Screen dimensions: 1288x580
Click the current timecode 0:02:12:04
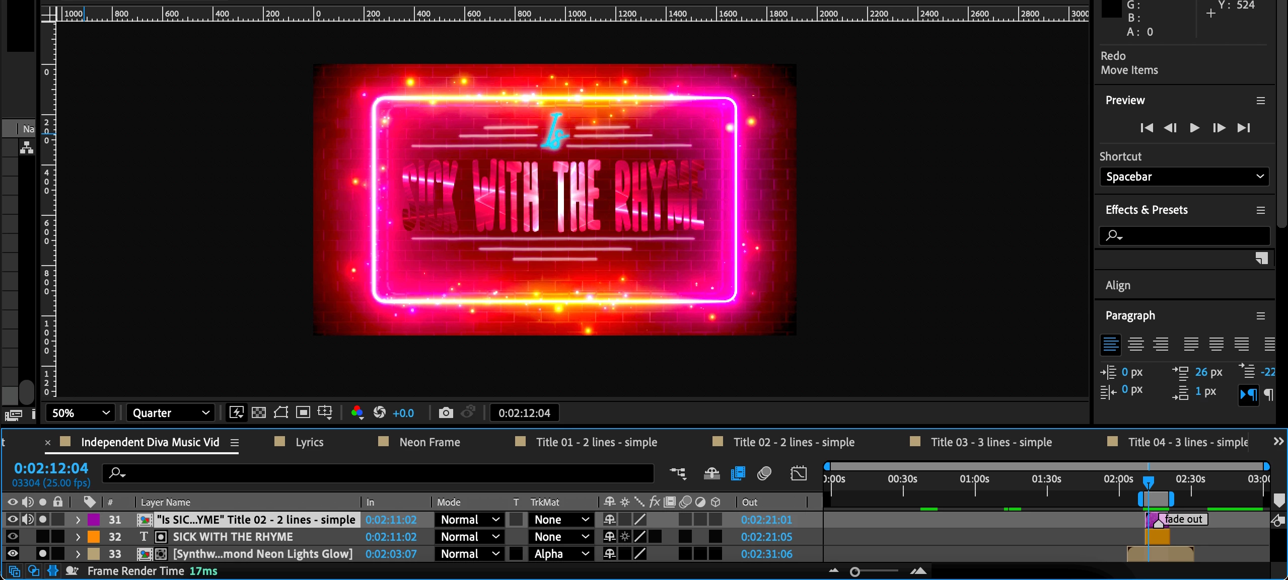coord(51,468)
